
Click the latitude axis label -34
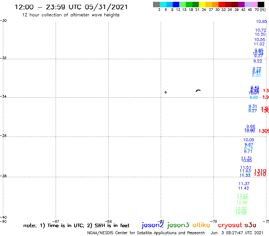[3, 97]
